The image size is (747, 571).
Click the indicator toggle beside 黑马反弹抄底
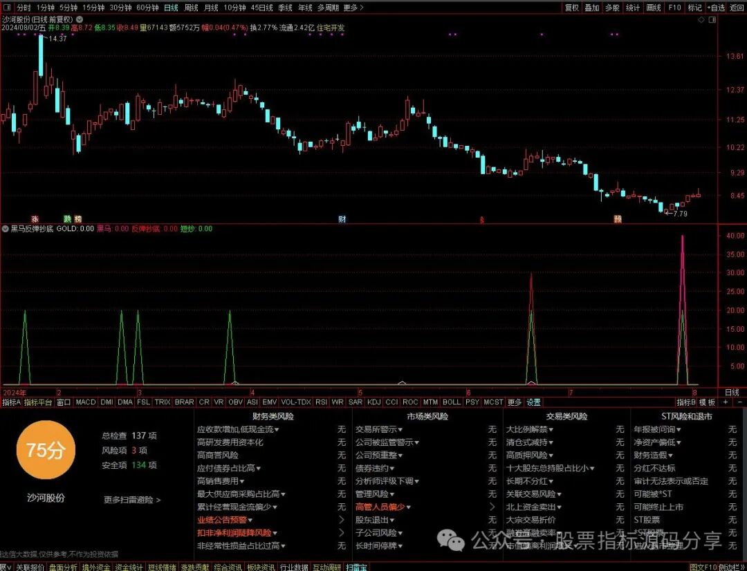[6, 229]
